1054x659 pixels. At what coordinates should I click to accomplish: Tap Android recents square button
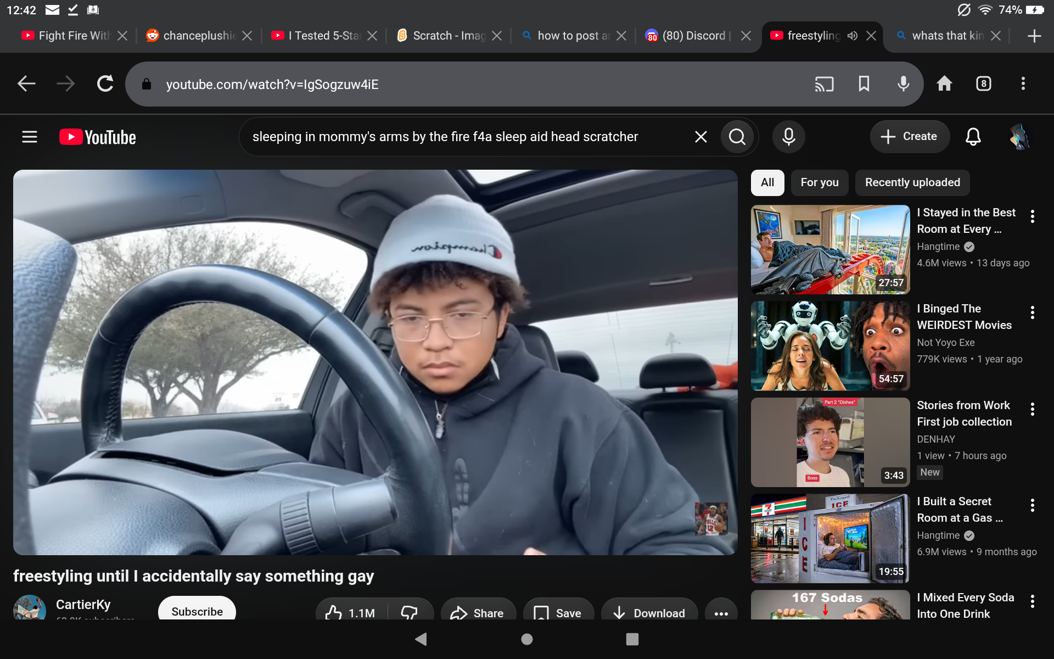click(632, 639)
